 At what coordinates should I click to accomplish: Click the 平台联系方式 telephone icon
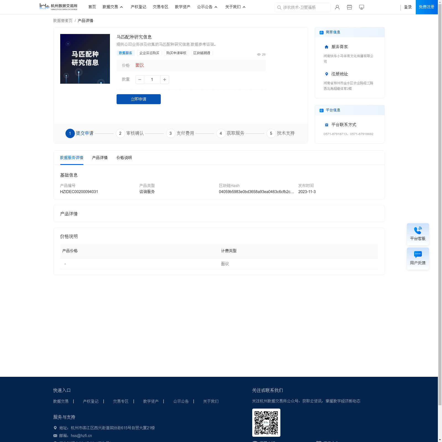click(327, 125)
